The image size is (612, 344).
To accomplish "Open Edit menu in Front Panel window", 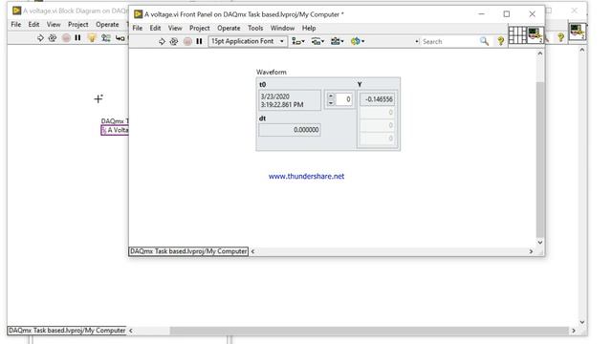I will 155,28.
